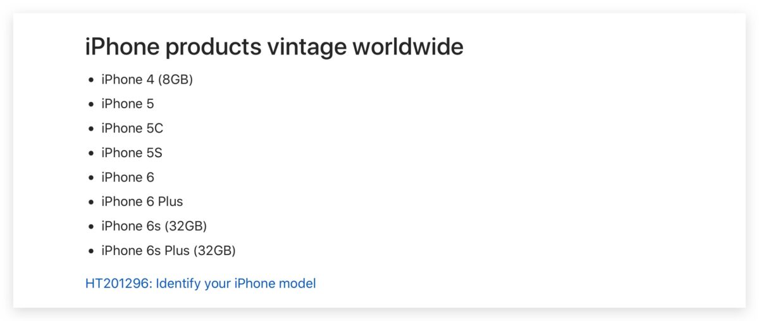The width and height of the screenshot is (759, 321).
Task: Click the bullet dot before iPhone 6 Plus
Action: coord(92,203)
